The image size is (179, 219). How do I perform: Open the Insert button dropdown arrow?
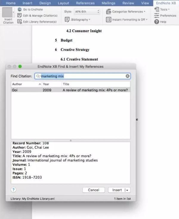127,190
